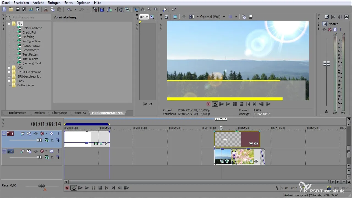Image resolution: width=352 pixels, height=198 pixels.
Task: Open Track FX on track 5
Action: (36, 134)
